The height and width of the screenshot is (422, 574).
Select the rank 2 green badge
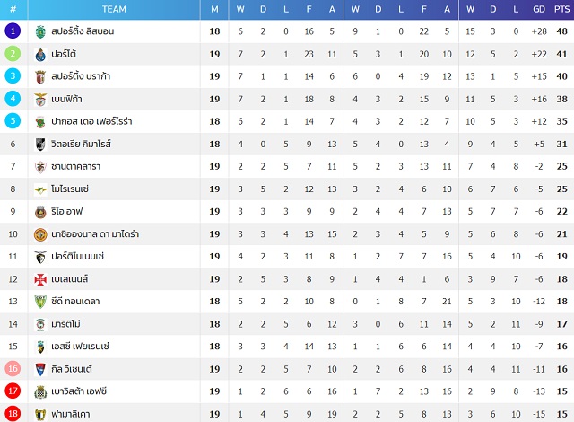[x=13, y=54]
